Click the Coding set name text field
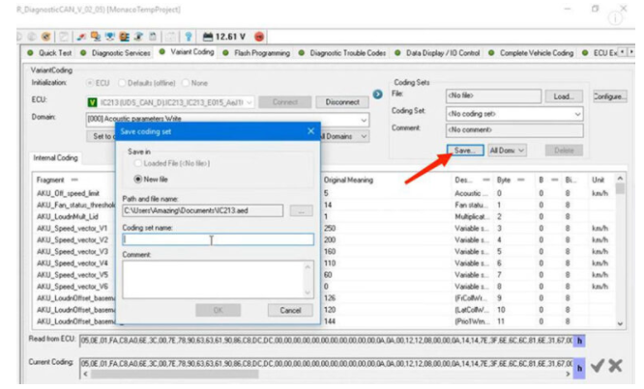This screenshot has height=389, width=644. 218,239
